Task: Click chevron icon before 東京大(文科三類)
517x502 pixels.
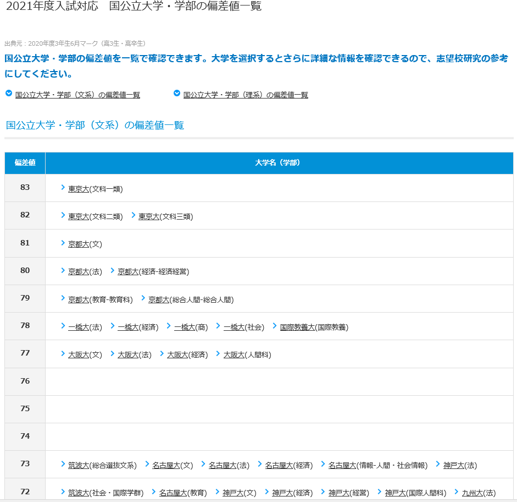Action: click(x=133, y=215)
